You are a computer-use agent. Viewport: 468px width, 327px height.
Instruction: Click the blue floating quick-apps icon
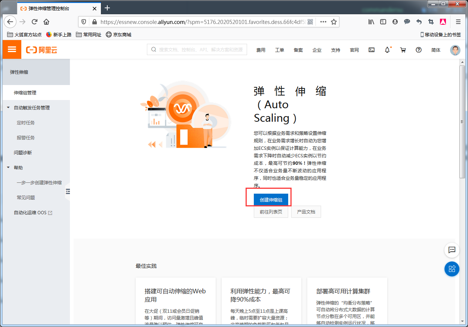tap(452, 269)
